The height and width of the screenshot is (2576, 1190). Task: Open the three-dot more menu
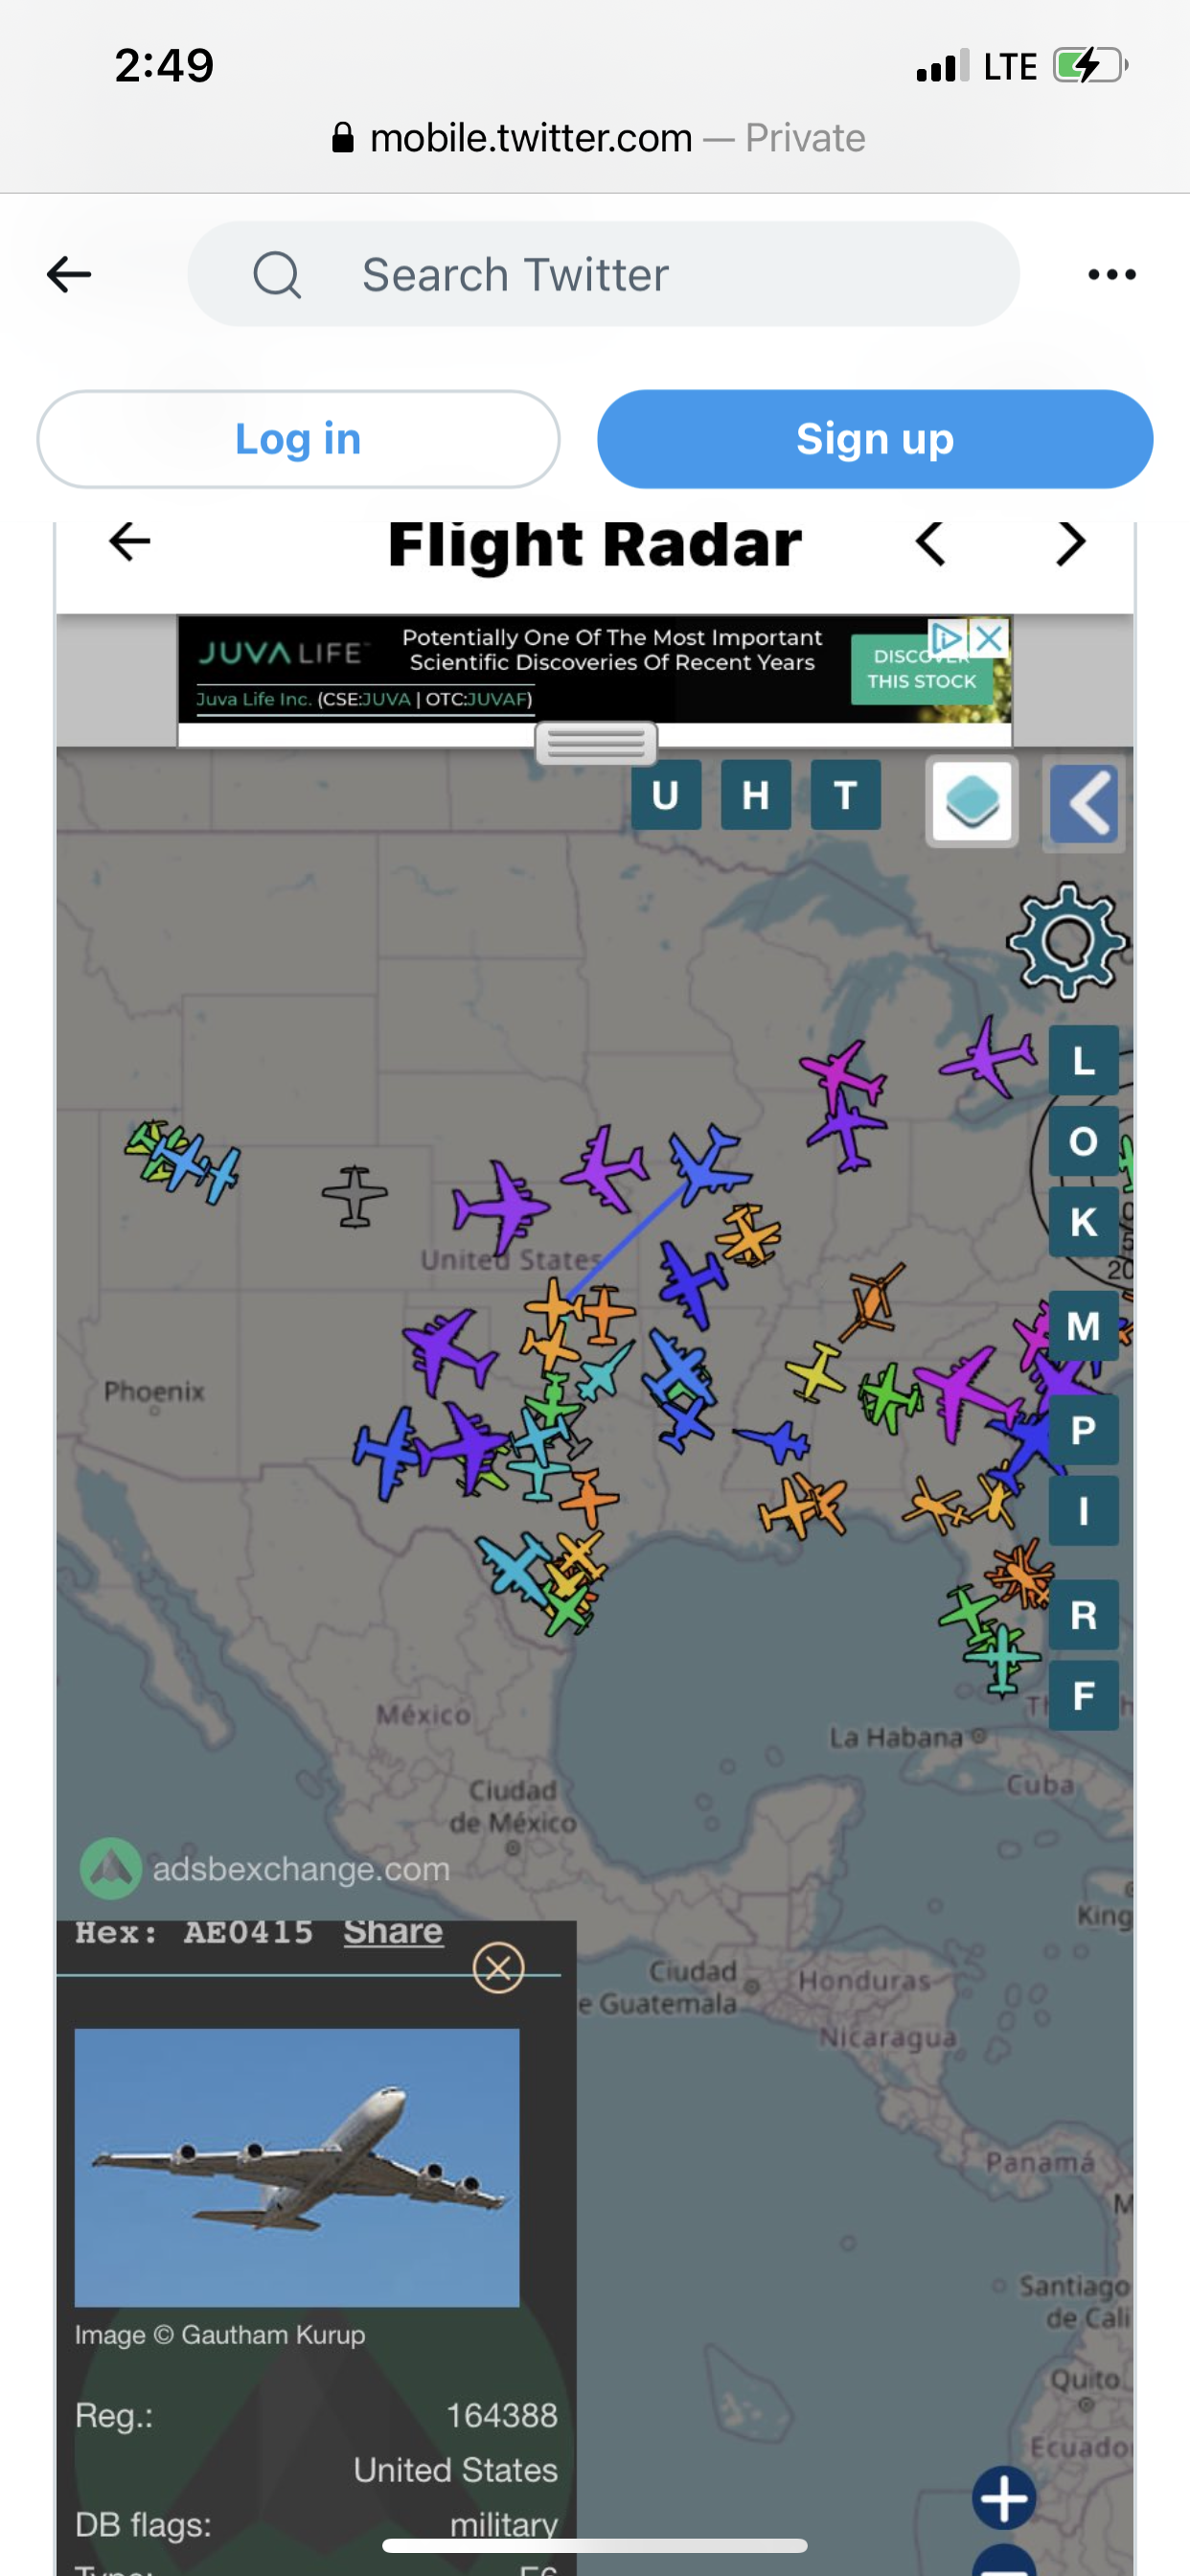(1111, 274)
